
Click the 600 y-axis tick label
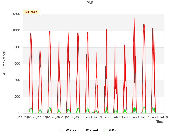pyautogui.click(x=17, y=63)
